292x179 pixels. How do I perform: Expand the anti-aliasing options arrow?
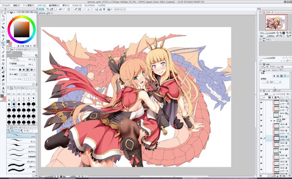click(x=34, y=70)
